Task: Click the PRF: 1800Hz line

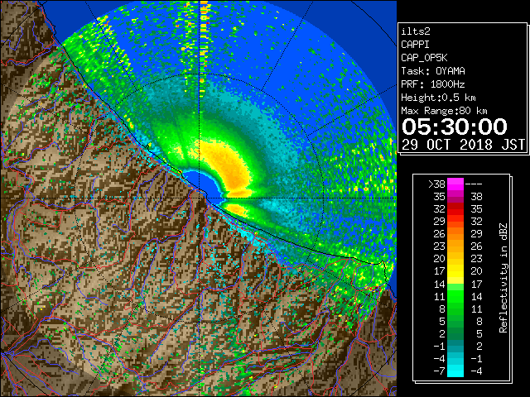Action: click(433, 84)
